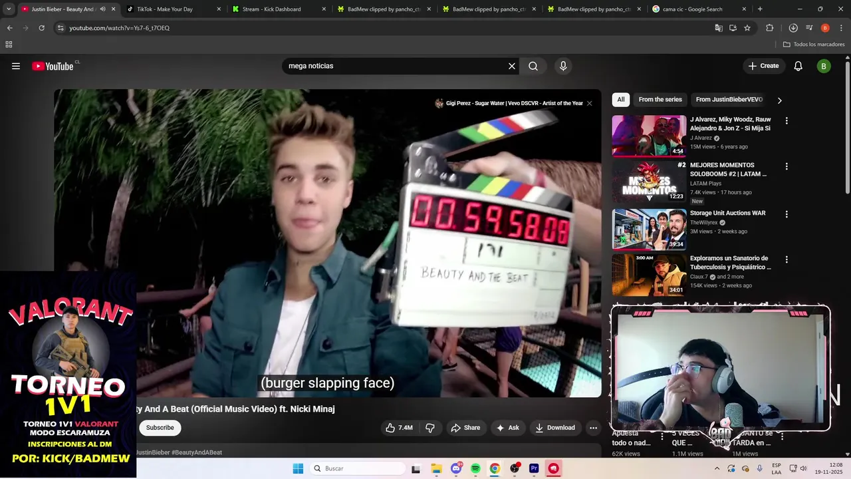This screenshot has height=479, width=851.
Task: Open the Windows Start button
Action: click(298, 468)
